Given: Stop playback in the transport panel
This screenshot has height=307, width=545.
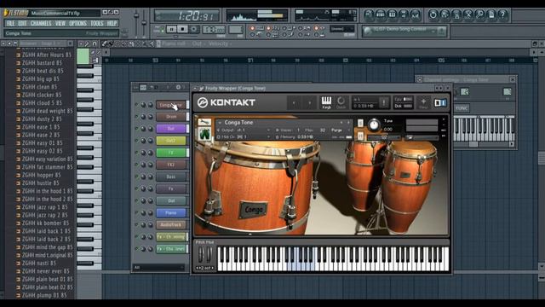Looking at the screenshot, I should 182,29.
